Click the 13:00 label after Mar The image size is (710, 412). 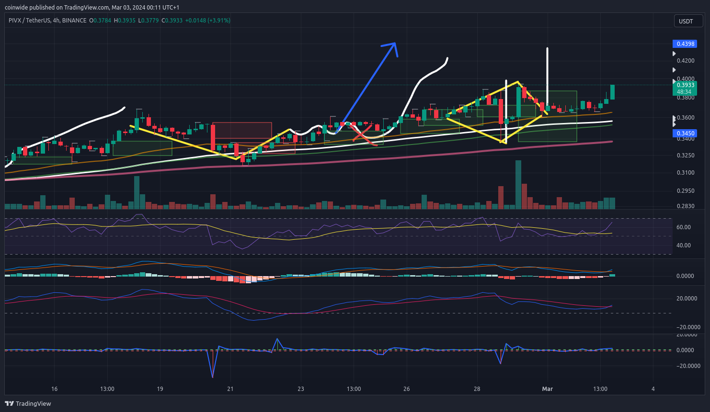pos(600,389)
